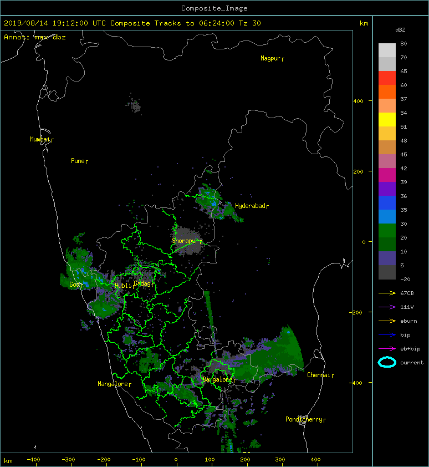This screenshot has height=467, width=429.
Task: Click the Composite_Image title text
Action: 214,8
